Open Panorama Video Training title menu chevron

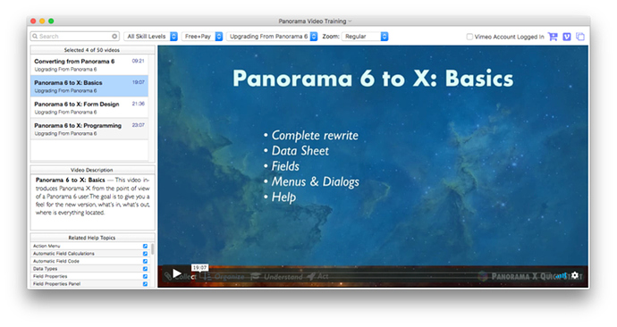coord(350,21)
